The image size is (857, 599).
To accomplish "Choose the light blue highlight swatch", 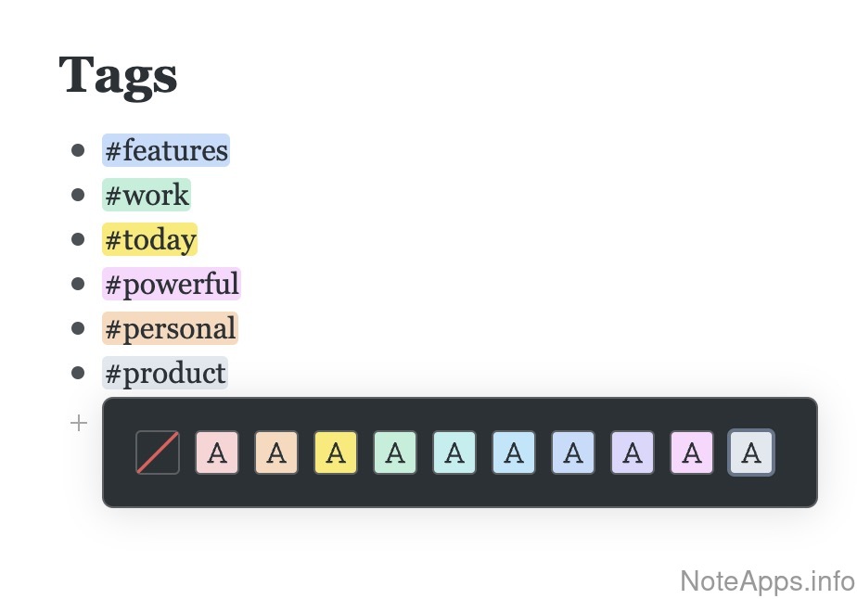I will pyautogui.click(x=514, y=452).
